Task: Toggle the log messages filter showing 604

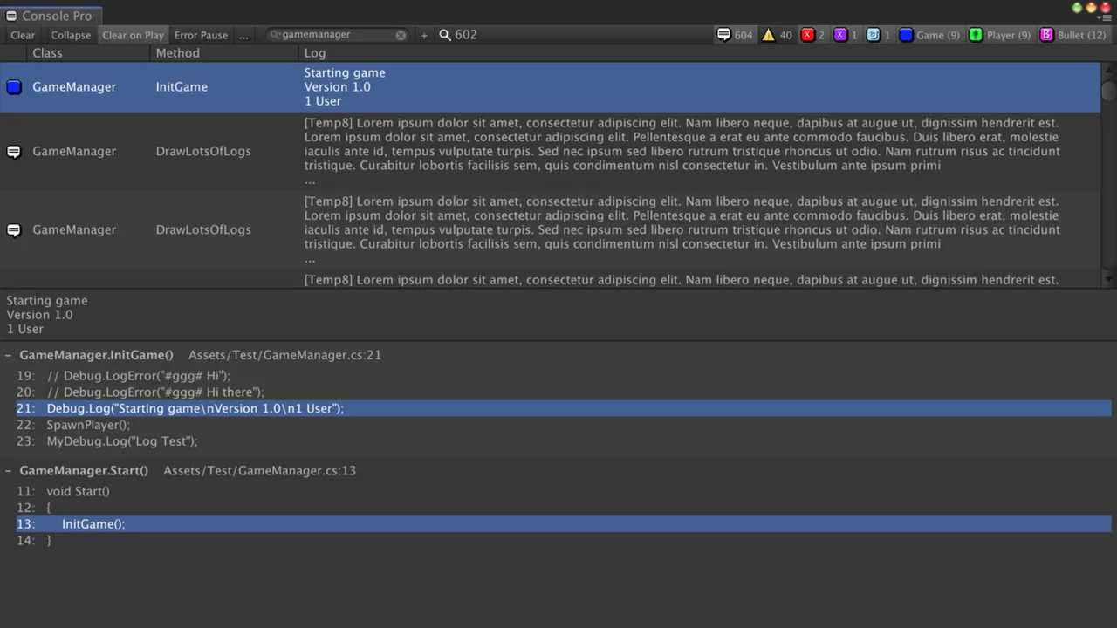Action: 734,35
